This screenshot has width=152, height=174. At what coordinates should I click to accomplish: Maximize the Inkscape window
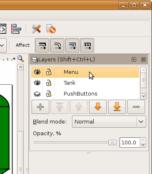coord(134,5)
